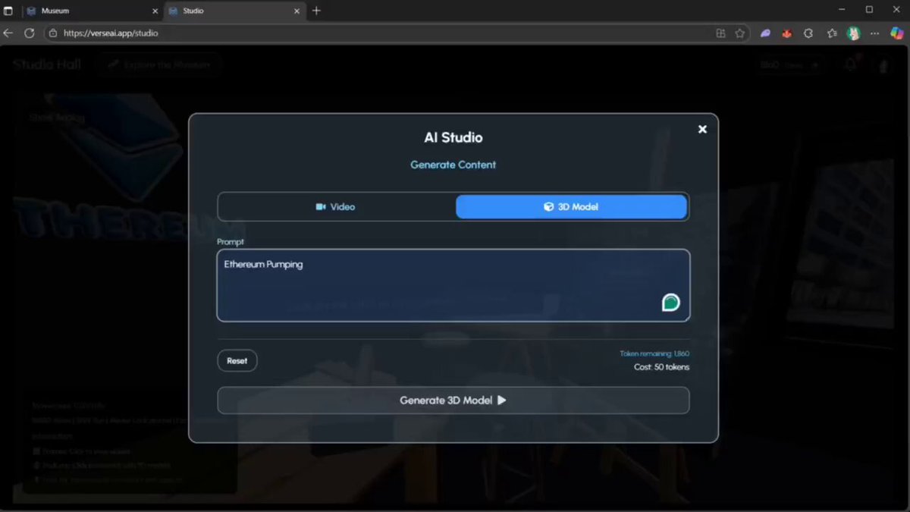This screenshot has height=512, width=910.
Task: Click the Generate Content heading
Action: coord(453,165)
